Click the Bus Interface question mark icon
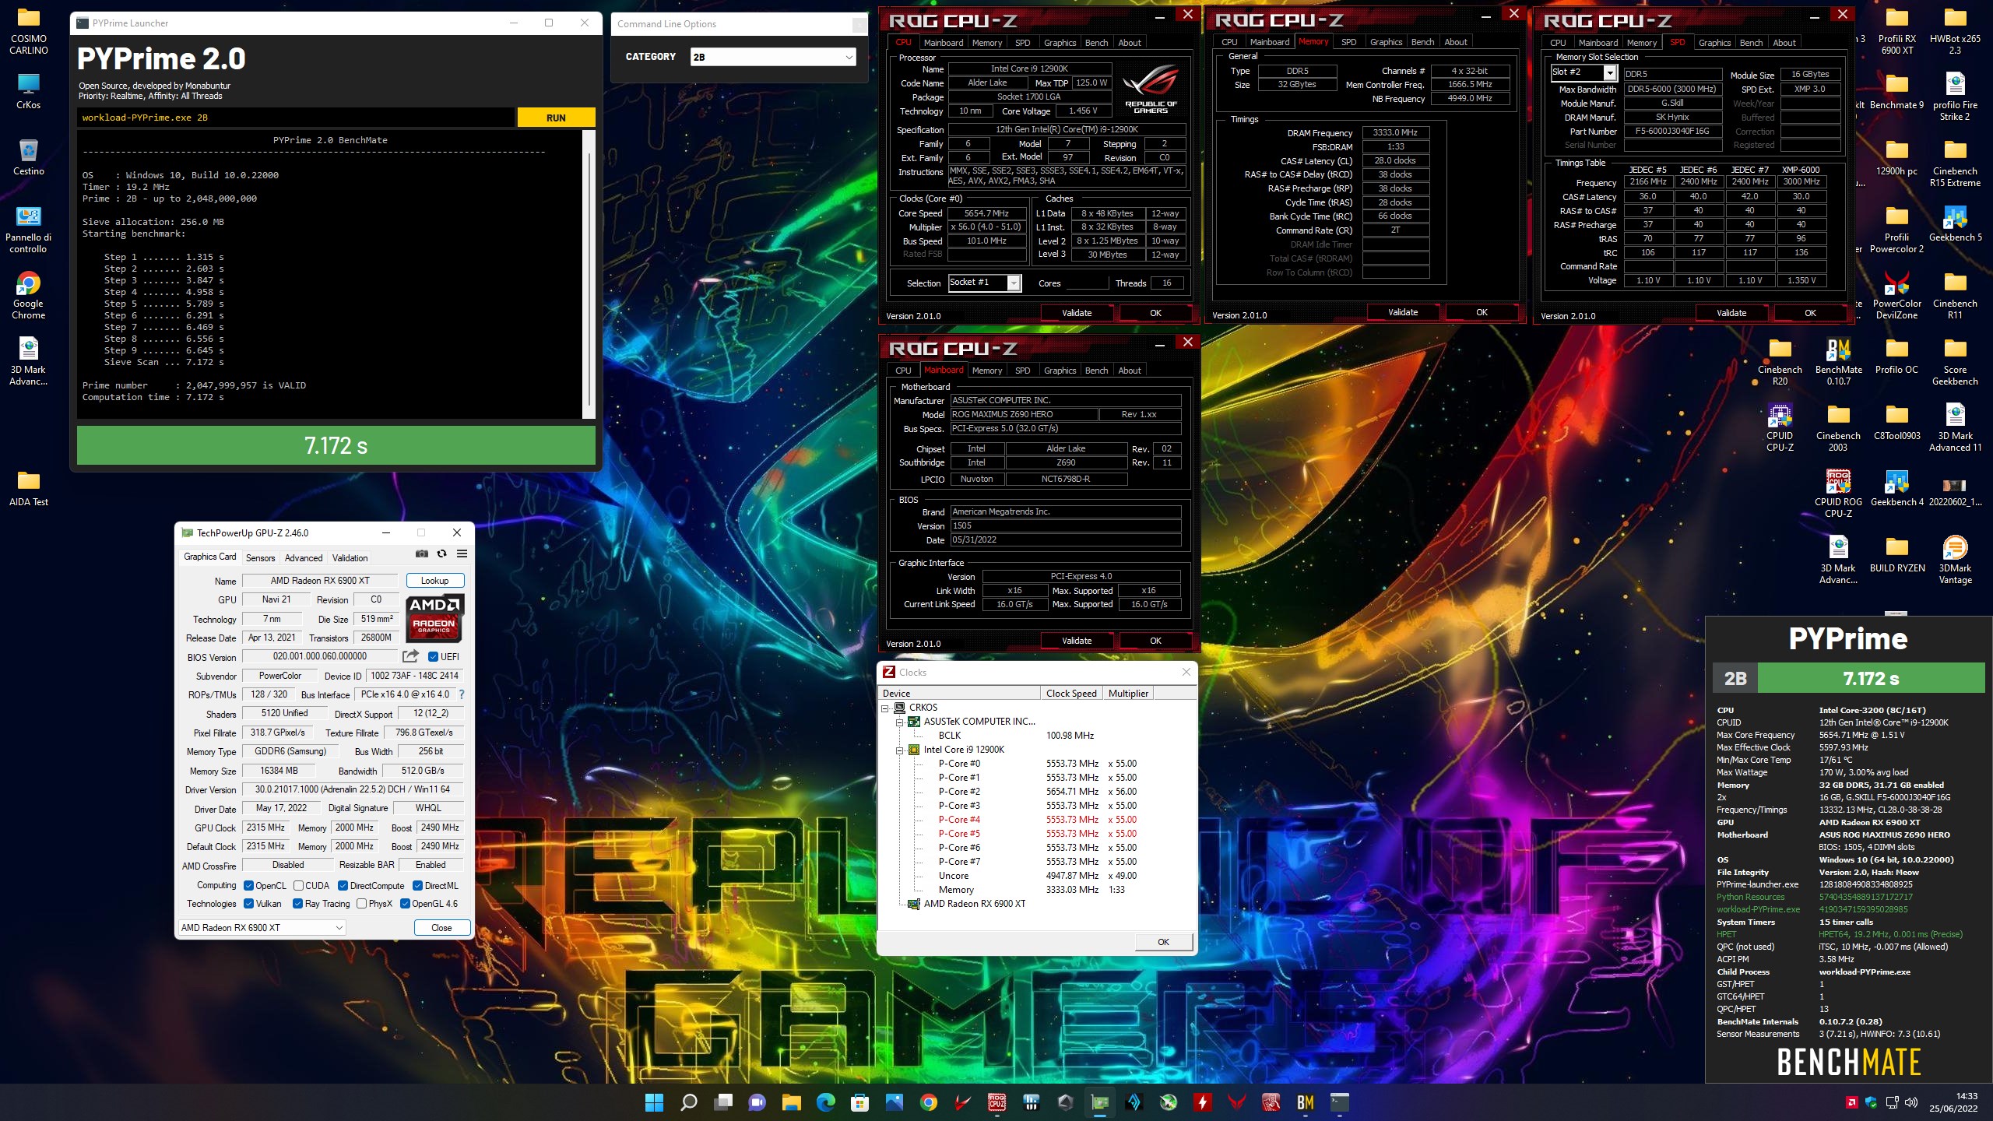 point(462,694)
